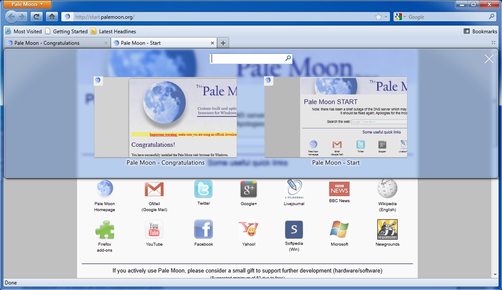The image size is (502, 290).
Task: Open the Facebook quick link icon
Action: 203,229
